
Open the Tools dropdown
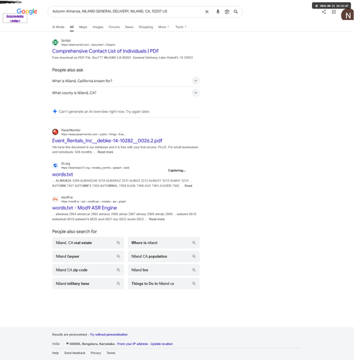(180, 27)
